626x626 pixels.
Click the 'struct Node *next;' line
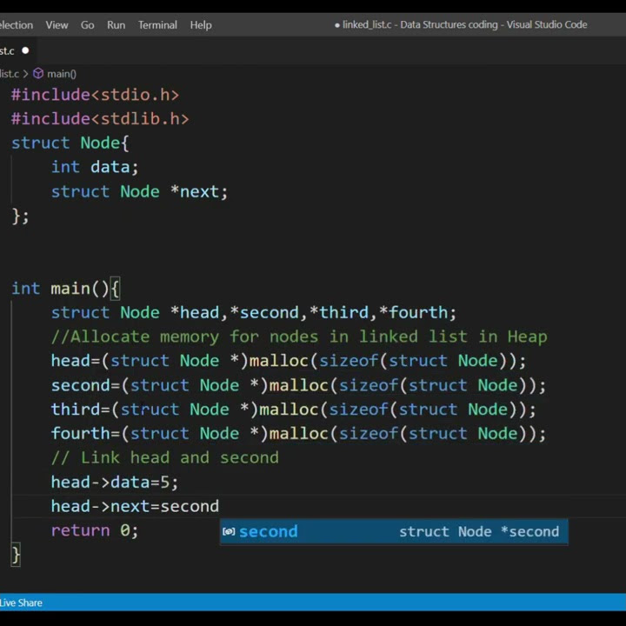tap(139, 191)
